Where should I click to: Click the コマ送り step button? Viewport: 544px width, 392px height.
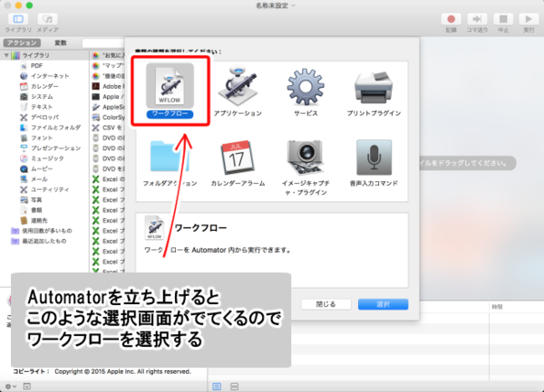coord(477,19)
